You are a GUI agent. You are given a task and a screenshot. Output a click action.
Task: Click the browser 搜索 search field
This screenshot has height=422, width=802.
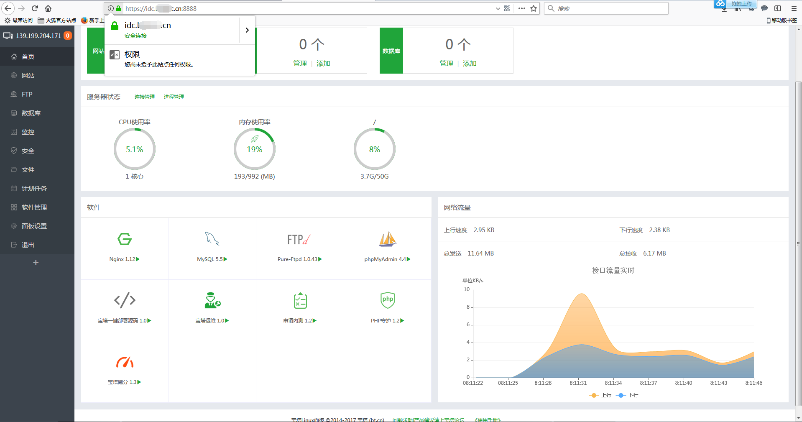click(x=606, y=8)
